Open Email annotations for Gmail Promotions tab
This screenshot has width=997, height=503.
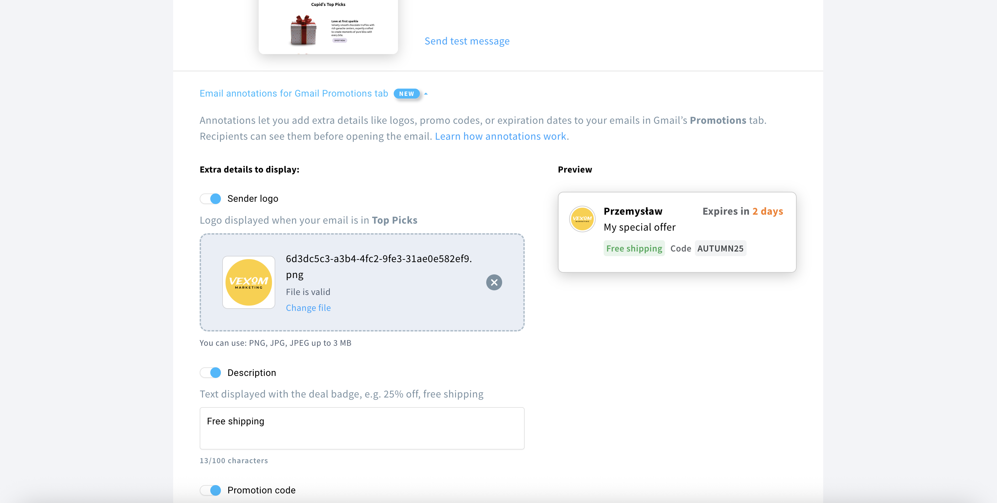click(x=294, y=93)
